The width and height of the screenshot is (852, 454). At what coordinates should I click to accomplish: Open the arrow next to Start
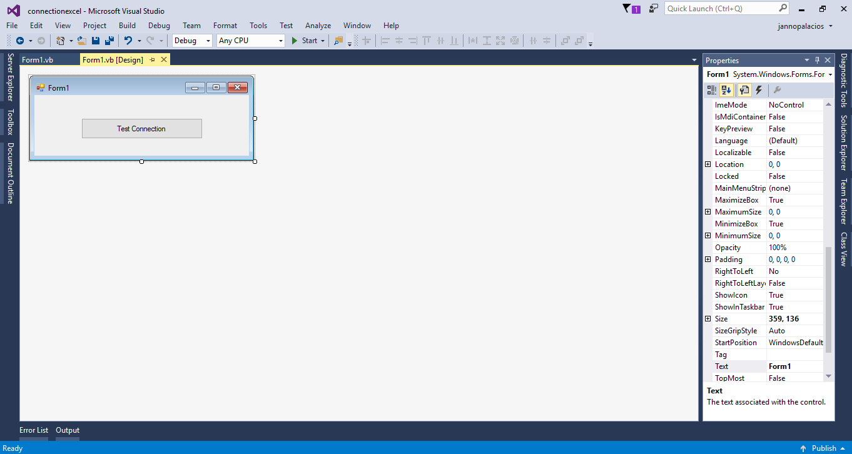pyautogui.click(x=323, y=41)
